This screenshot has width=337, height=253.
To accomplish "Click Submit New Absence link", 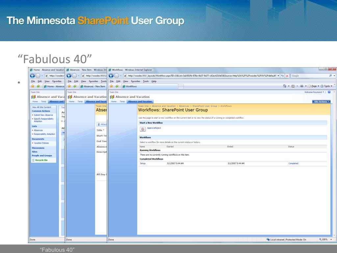I will point(43,115).
